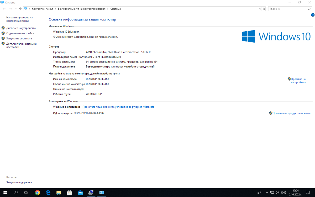Expand the address bar history dropdown

point(260,9)
